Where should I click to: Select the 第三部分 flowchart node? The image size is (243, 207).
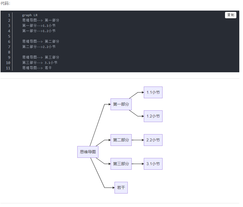pos(121,164)
